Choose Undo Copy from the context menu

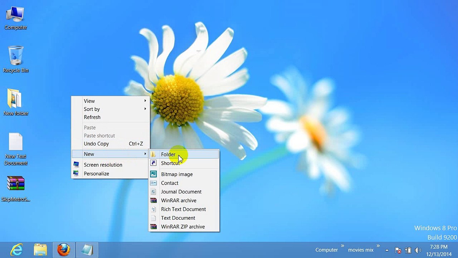pyautogui.click(x=110, y=144)
